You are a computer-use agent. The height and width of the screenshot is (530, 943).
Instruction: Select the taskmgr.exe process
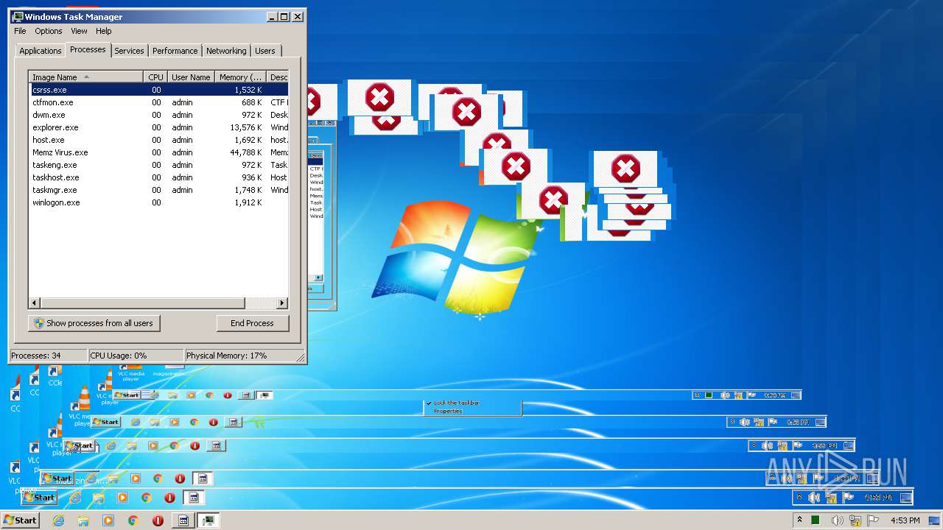158,190
